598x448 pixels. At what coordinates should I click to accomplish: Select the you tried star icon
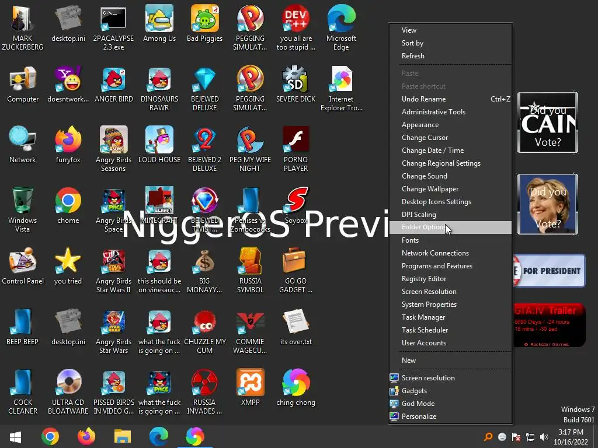coord(68,266)
